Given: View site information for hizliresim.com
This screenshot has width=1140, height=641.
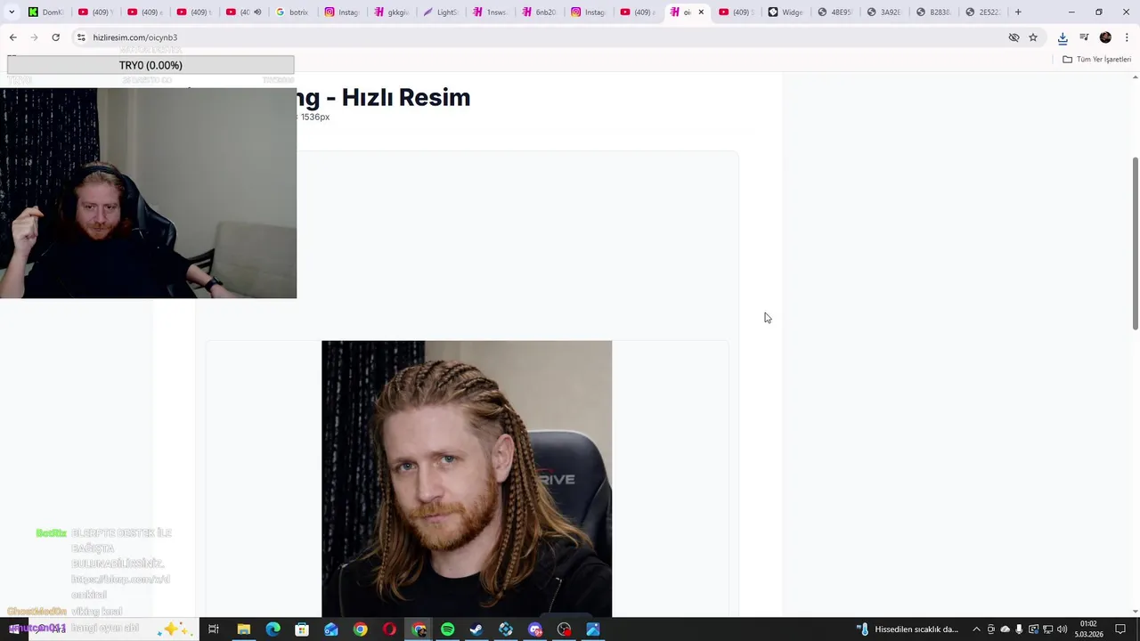Looking at the screenshot, I should tap(81, 37).
